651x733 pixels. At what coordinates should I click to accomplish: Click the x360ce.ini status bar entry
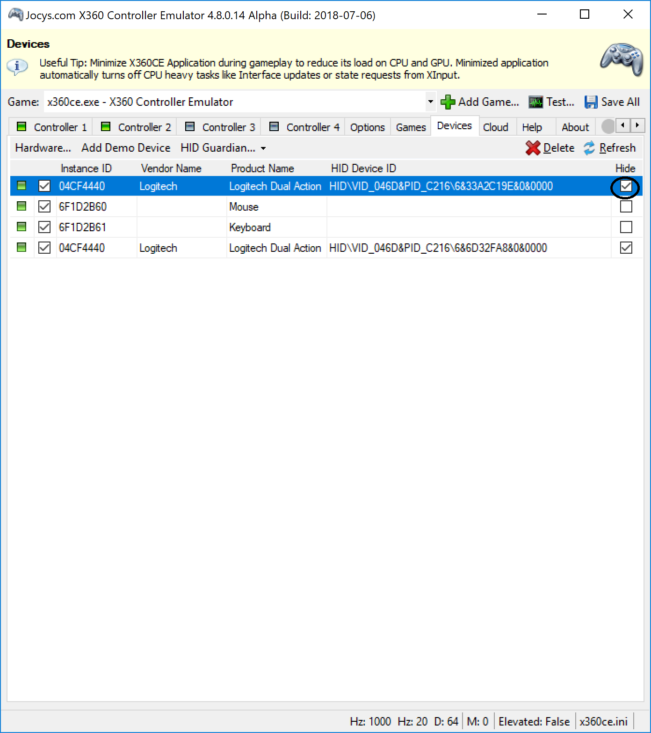pyautogui.click(x=603, y=721)
